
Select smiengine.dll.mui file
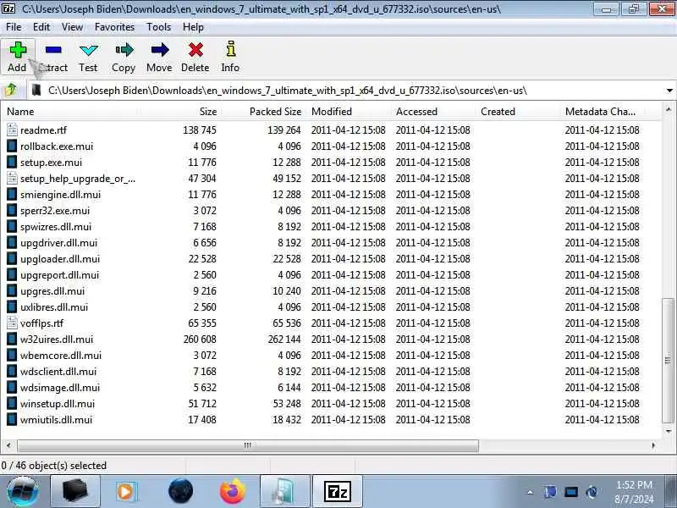point(60,195)
